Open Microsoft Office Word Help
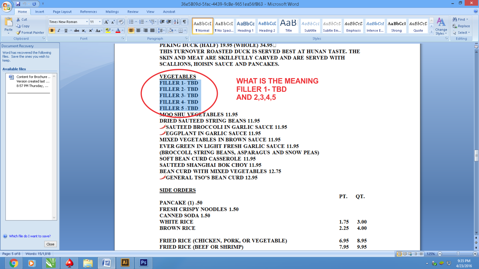479x269 pixels. tap(476, 11)
